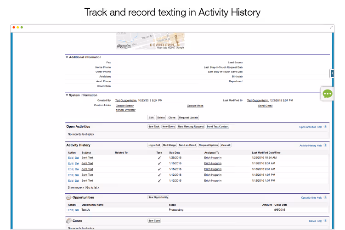Viewport: 345px width, 230px height.
Task: Click Send Text Contact button
Action: tap(217, 127)
